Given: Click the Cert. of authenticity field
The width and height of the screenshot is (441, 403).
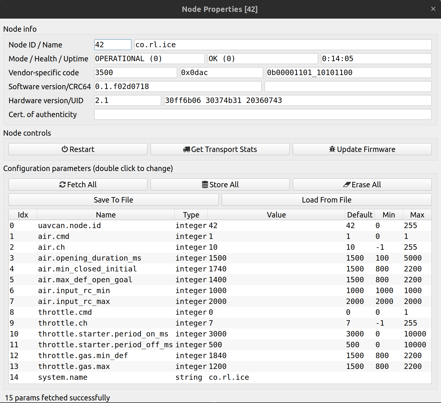Looking at the screenshot, I should click(263, 114).
